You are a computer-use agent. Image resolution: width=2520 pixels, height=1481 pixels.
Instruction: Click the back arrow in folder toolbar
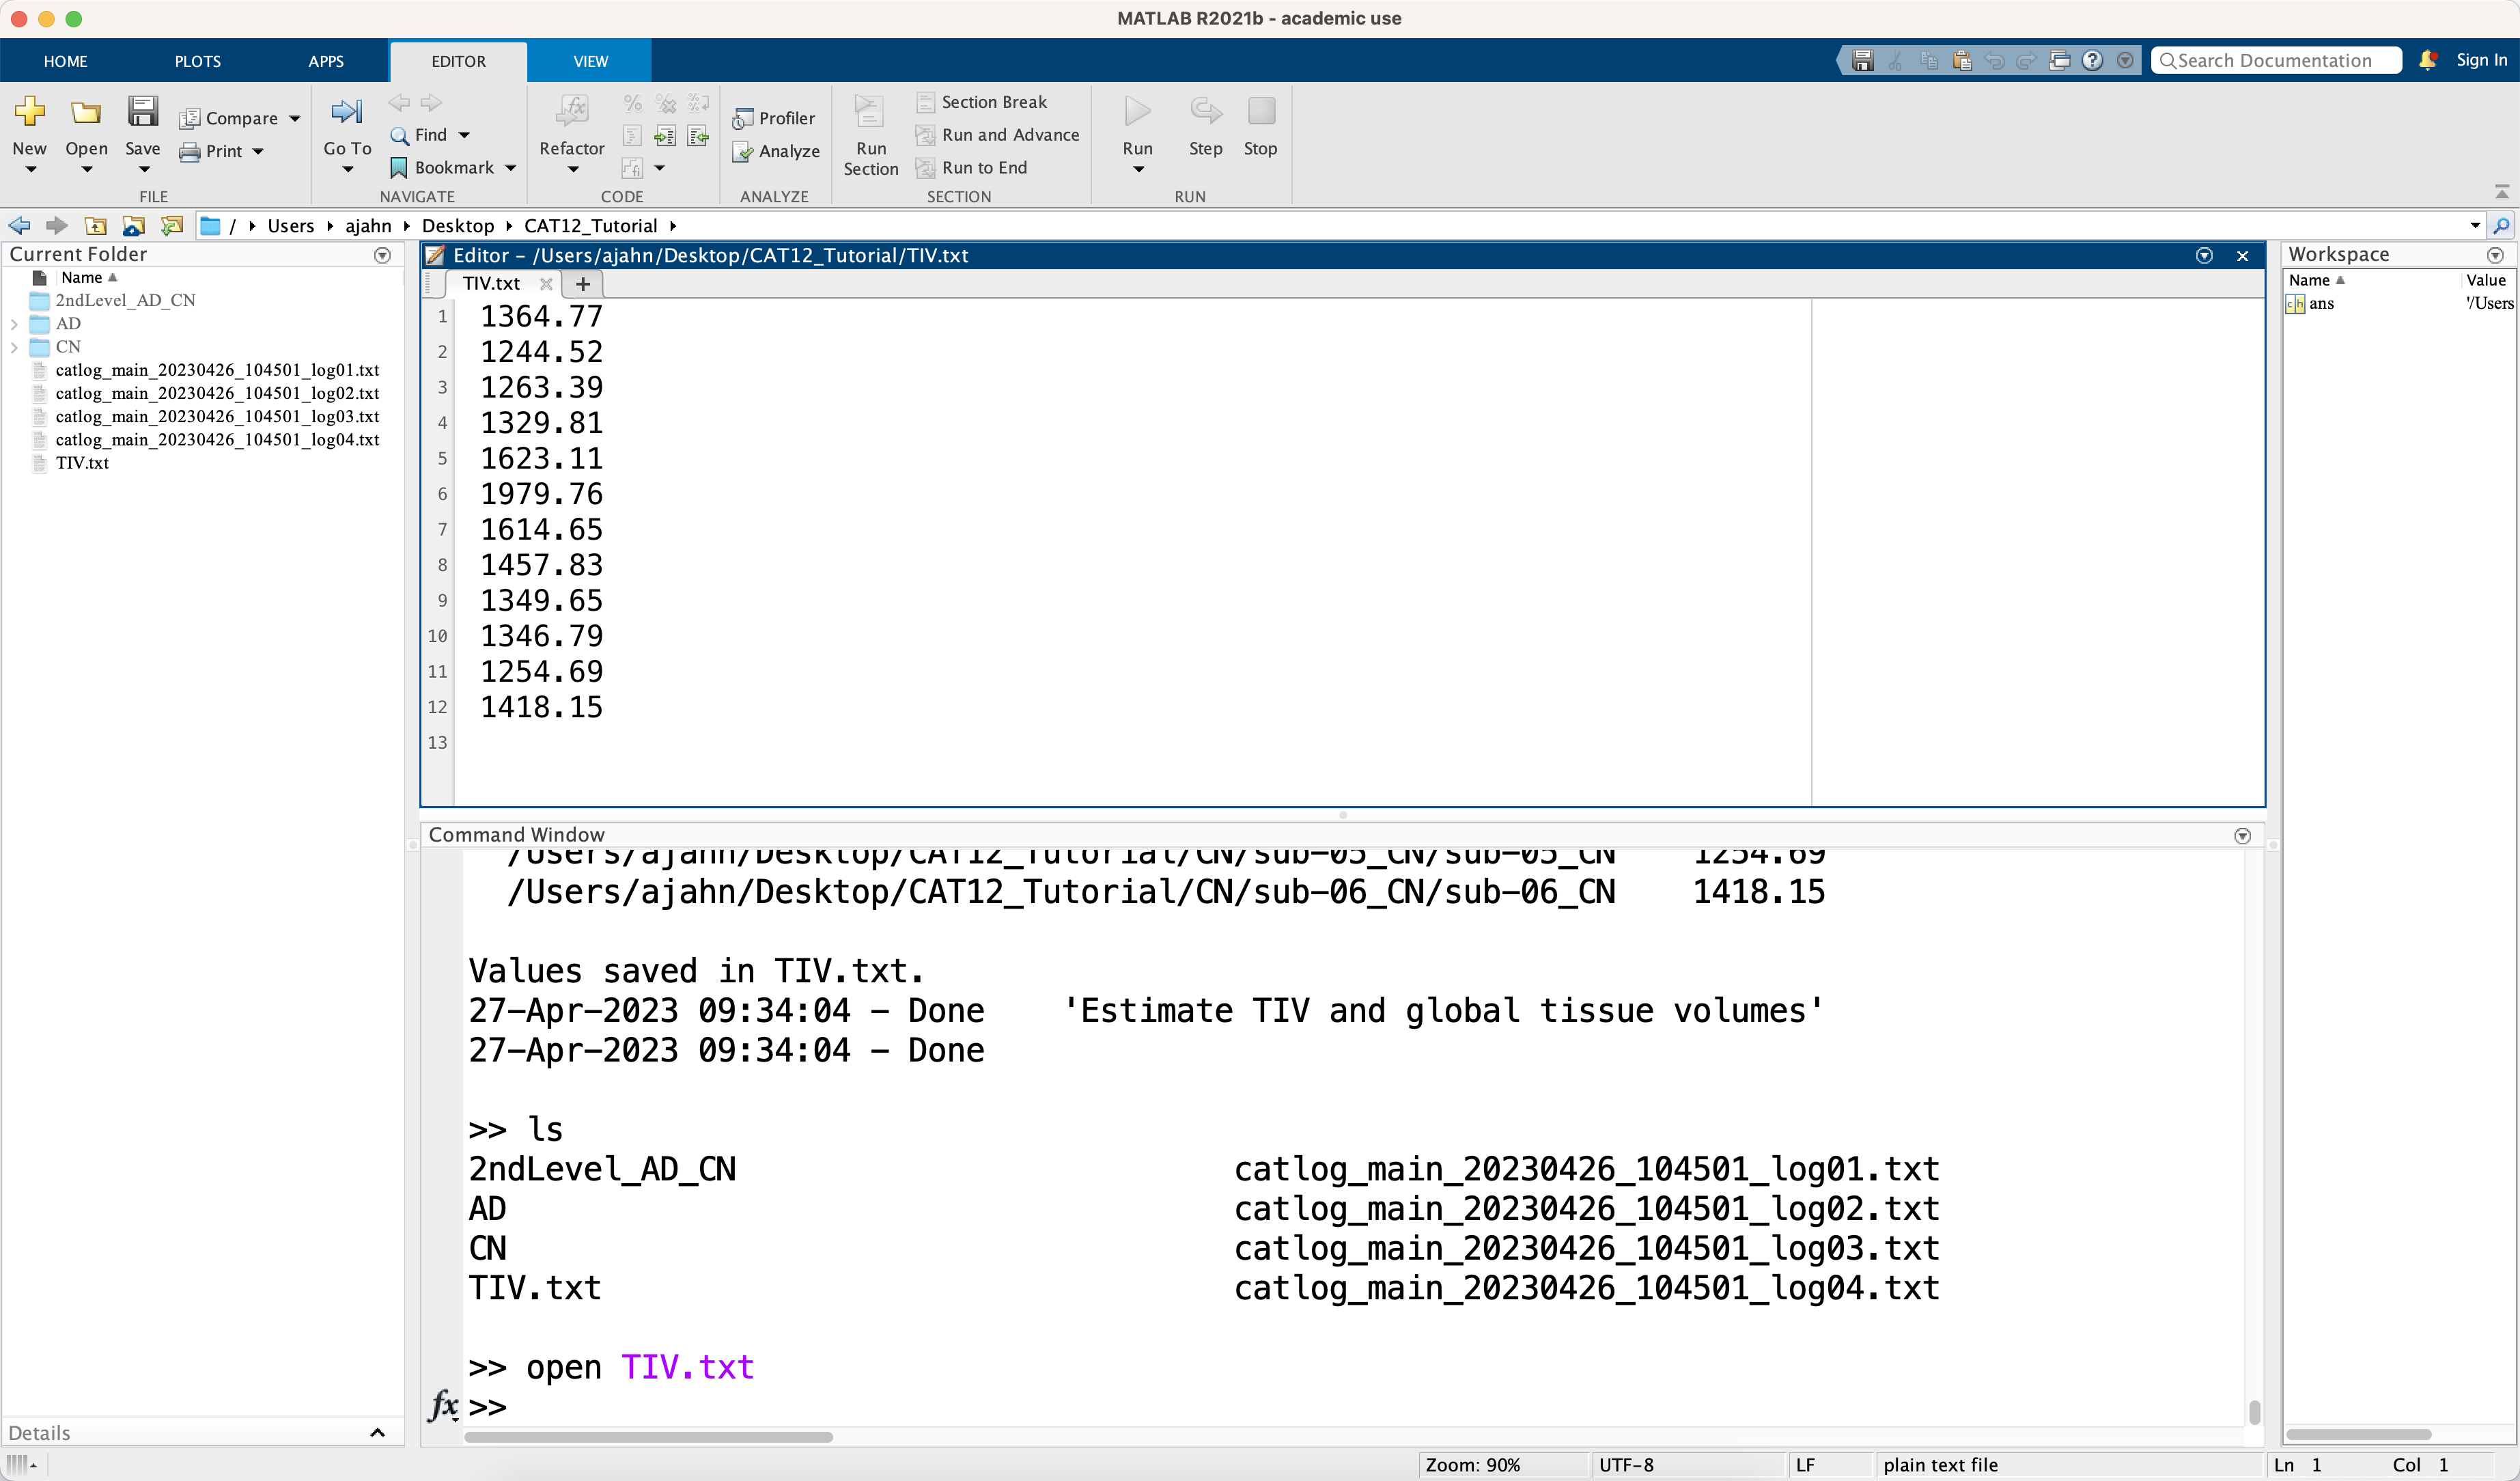pos(19,226)
